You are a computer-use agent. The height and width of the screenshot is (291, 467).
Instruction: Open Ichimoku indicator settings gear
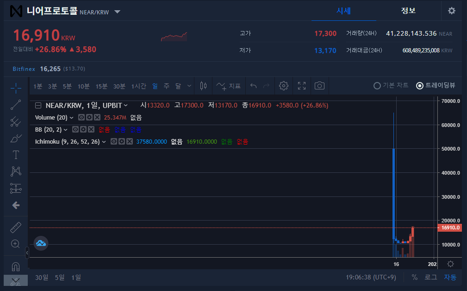122,141
